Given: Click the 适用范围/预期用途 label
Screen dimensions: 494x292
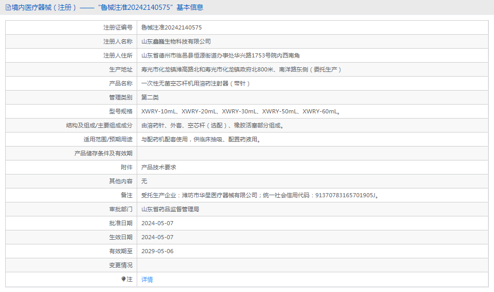Looking at the screenshot, I should point(108,139).
